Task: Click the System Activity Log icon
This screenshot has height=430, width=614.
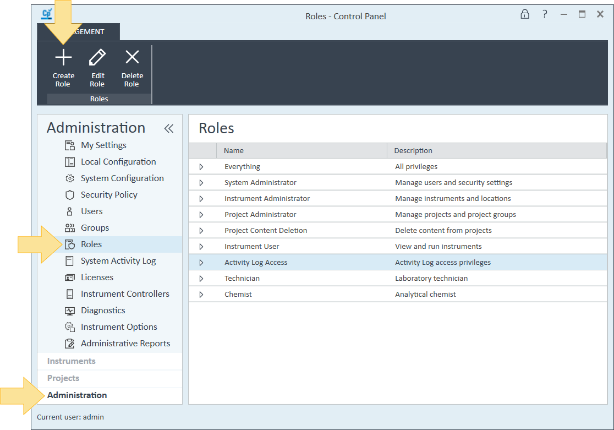Action: 69,260
